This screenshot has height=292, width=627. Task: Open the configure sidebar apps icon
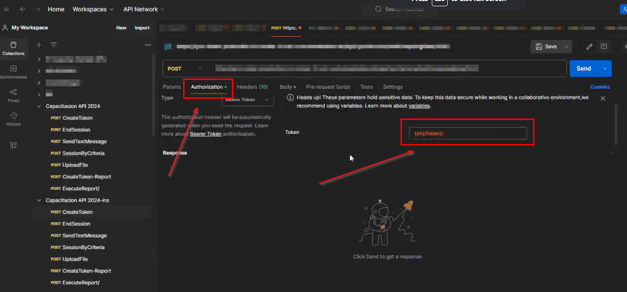[13, 145]
